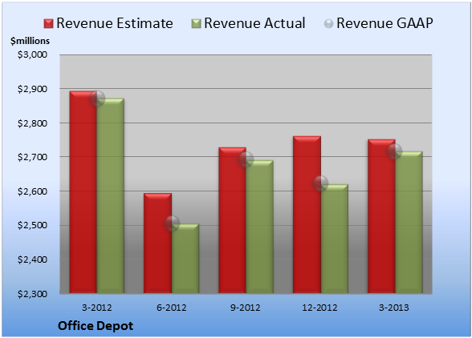This screenshot has height=338, width=472.
Task: Click the GAAP sphere marker for 3-2012
Action: (97, 99)
